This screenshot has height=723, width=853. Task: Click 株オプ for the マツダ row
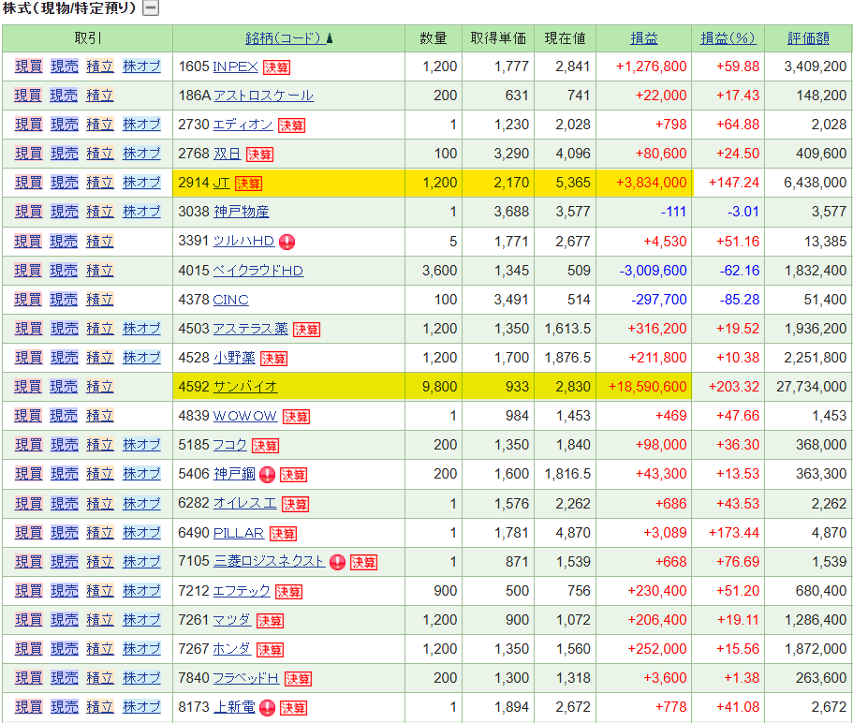141,620
